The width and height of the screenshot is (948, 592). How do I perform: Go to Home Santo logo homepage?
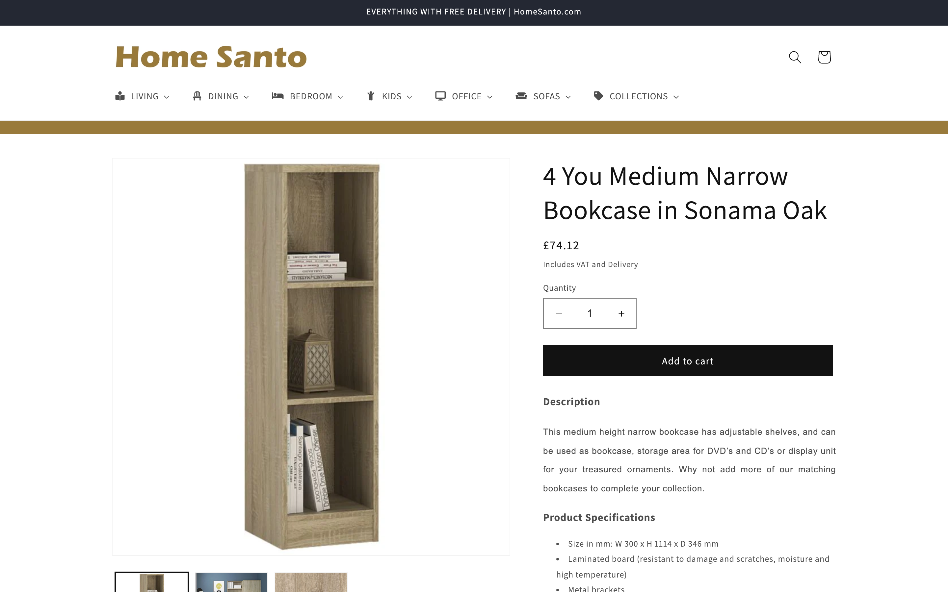click(211, 57)
